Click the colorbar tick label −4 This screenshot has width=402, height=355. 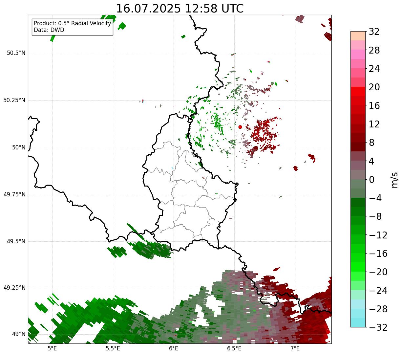click(375, 198)
